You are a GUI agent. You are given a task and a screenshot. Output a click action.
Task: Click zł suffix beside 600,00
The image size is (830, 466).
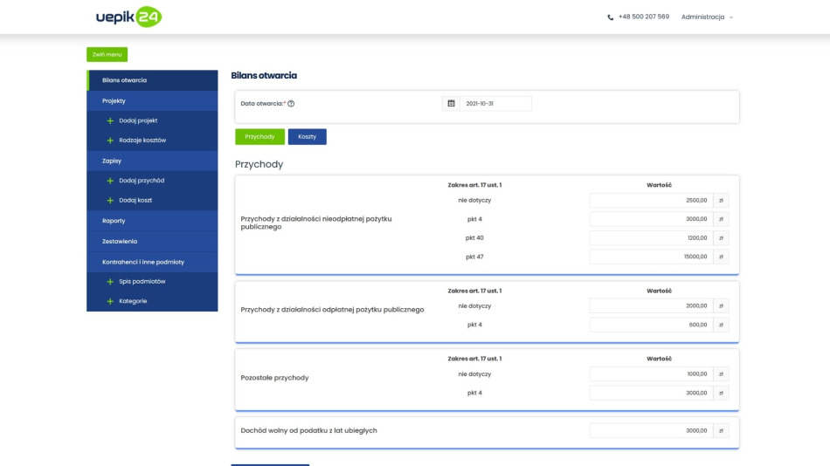[x=721, y=325]
